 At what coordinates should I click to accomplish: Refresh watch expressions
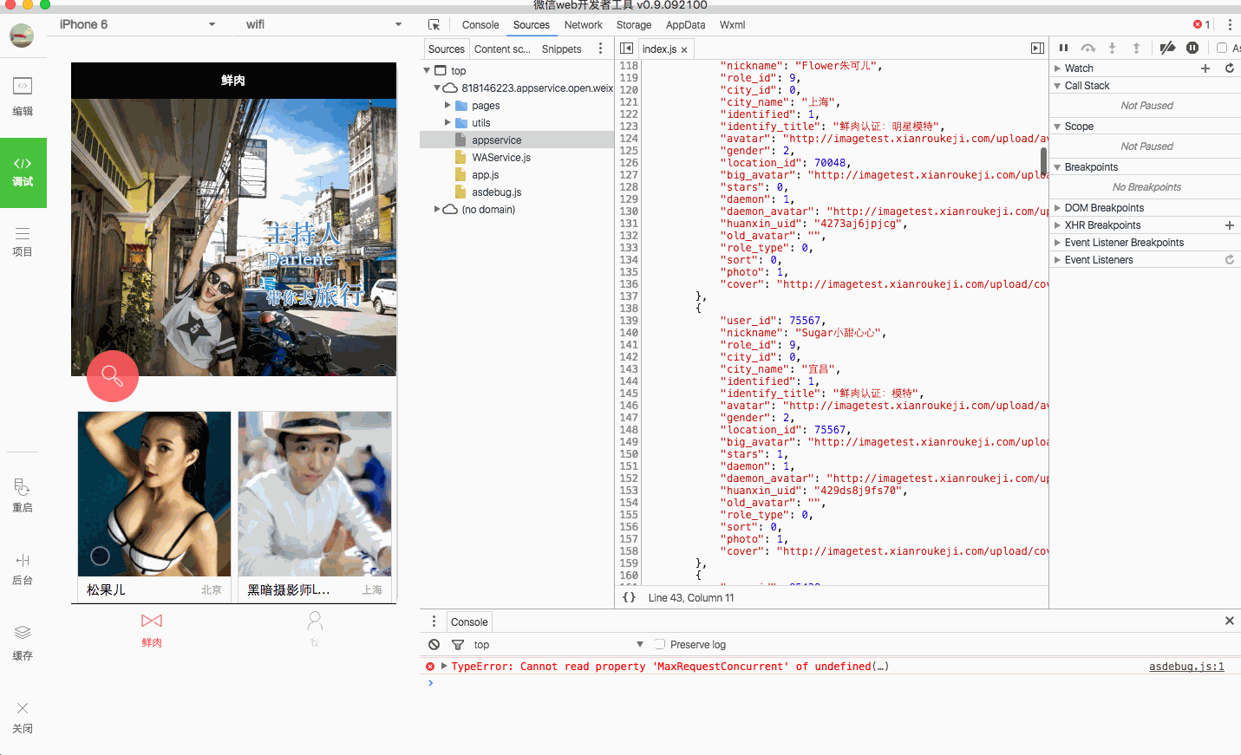(1230, 68)
